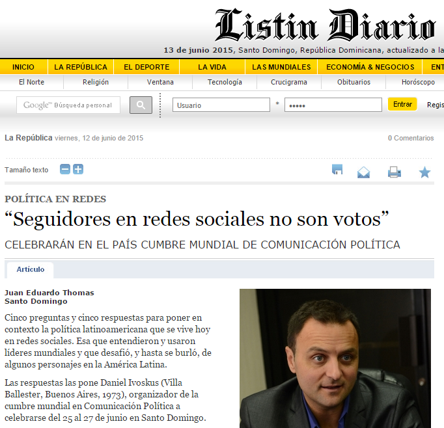Open EL DEPORTE section
This screenshot has width=444, height=428.
[x=146, y=67]
